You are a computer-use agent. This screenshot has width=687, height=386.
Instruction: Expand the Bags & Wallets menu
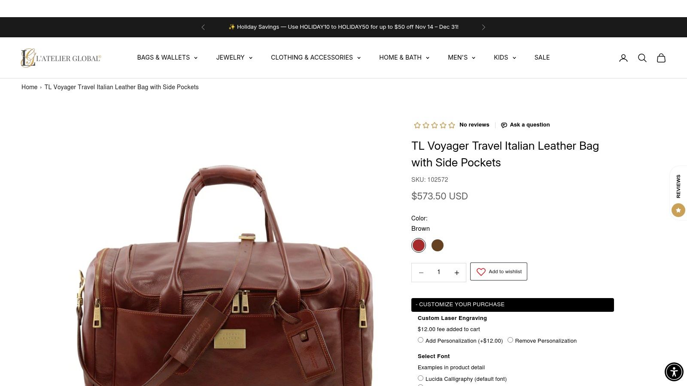pos(167,57)
